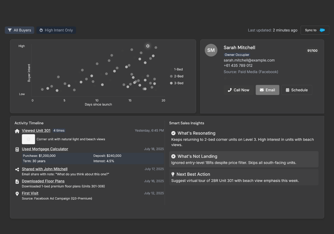This screenshot has width=334, height=234.
Task: Click the X-circle icon for What's Not Landing
Action: [x=173, y=156]
